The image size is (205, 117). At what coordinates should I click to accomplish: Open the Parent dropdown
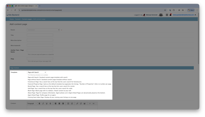click(43, 30)
